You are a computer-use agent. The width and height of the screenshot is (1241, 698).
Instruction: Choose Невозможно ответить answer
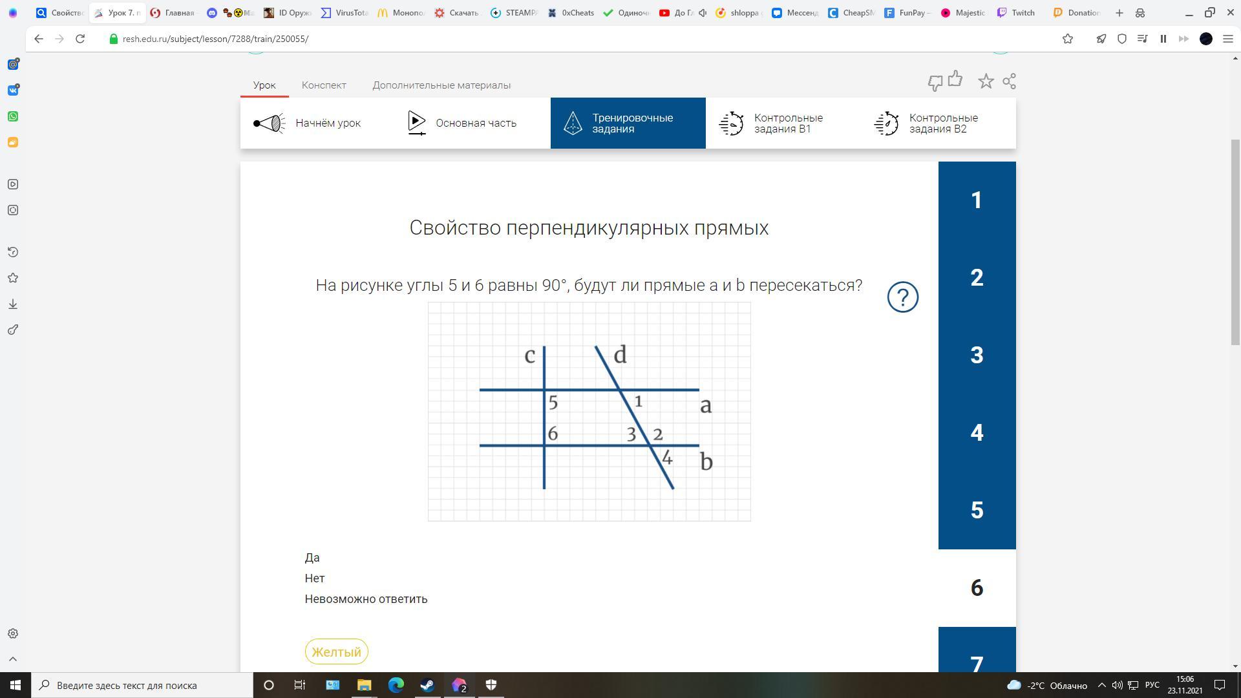click(x=366, y=599)
